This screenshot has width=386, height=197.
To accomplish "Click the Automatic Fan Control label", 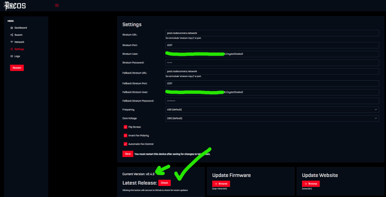I will [x=141, y=144].
